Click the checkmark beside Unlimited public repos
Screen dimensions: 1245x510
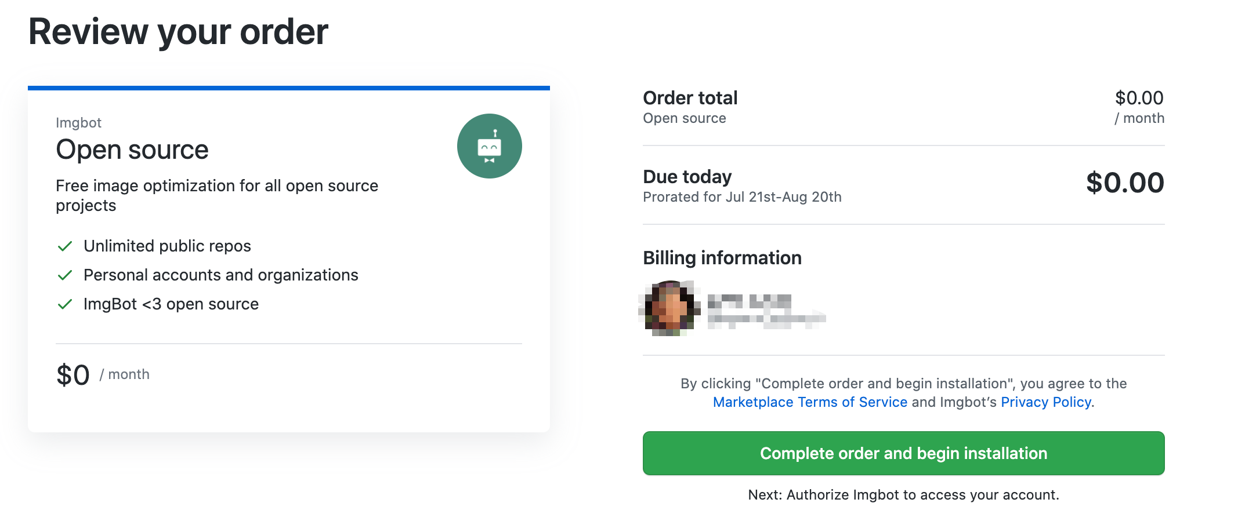tap(65, 246)
